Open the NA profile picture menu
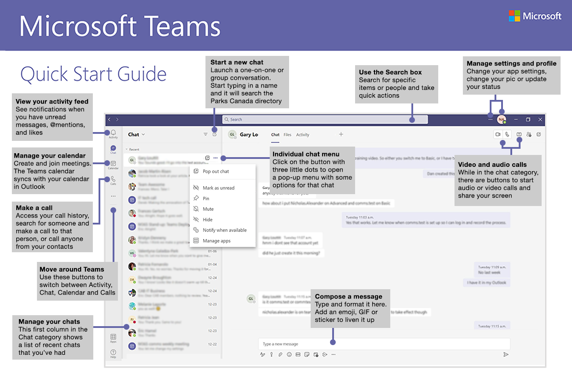The image size is (572, 379). 502,119
